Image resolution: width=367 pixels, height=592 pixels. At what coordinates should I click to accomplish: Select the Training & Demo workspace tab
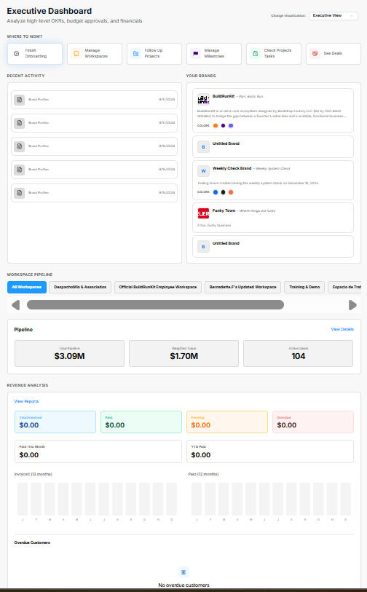(x=304, y=287)
